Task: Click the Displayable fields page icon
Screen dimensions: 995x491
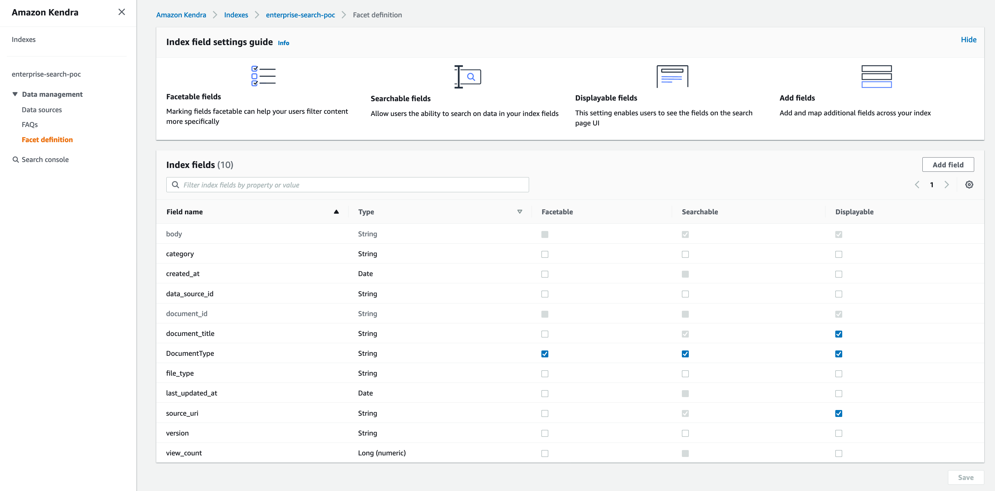Action: point(672,76)
